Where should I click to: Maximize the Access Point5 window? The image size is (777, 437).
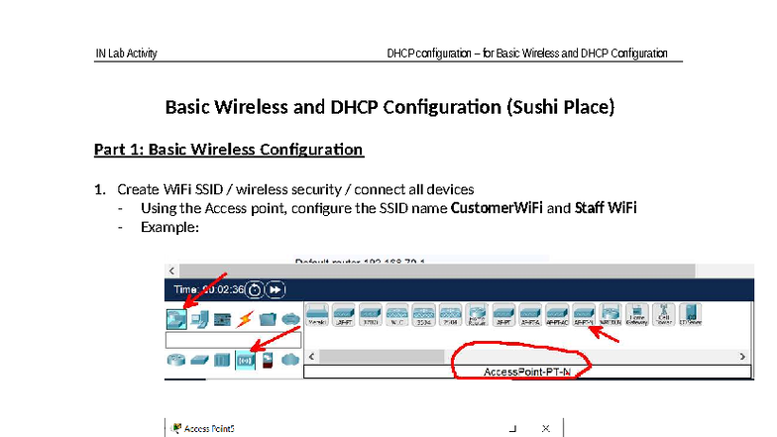(x=512, y=428)
